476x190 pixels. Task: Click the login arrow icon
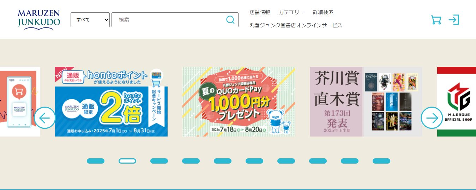tap(454, 20)
